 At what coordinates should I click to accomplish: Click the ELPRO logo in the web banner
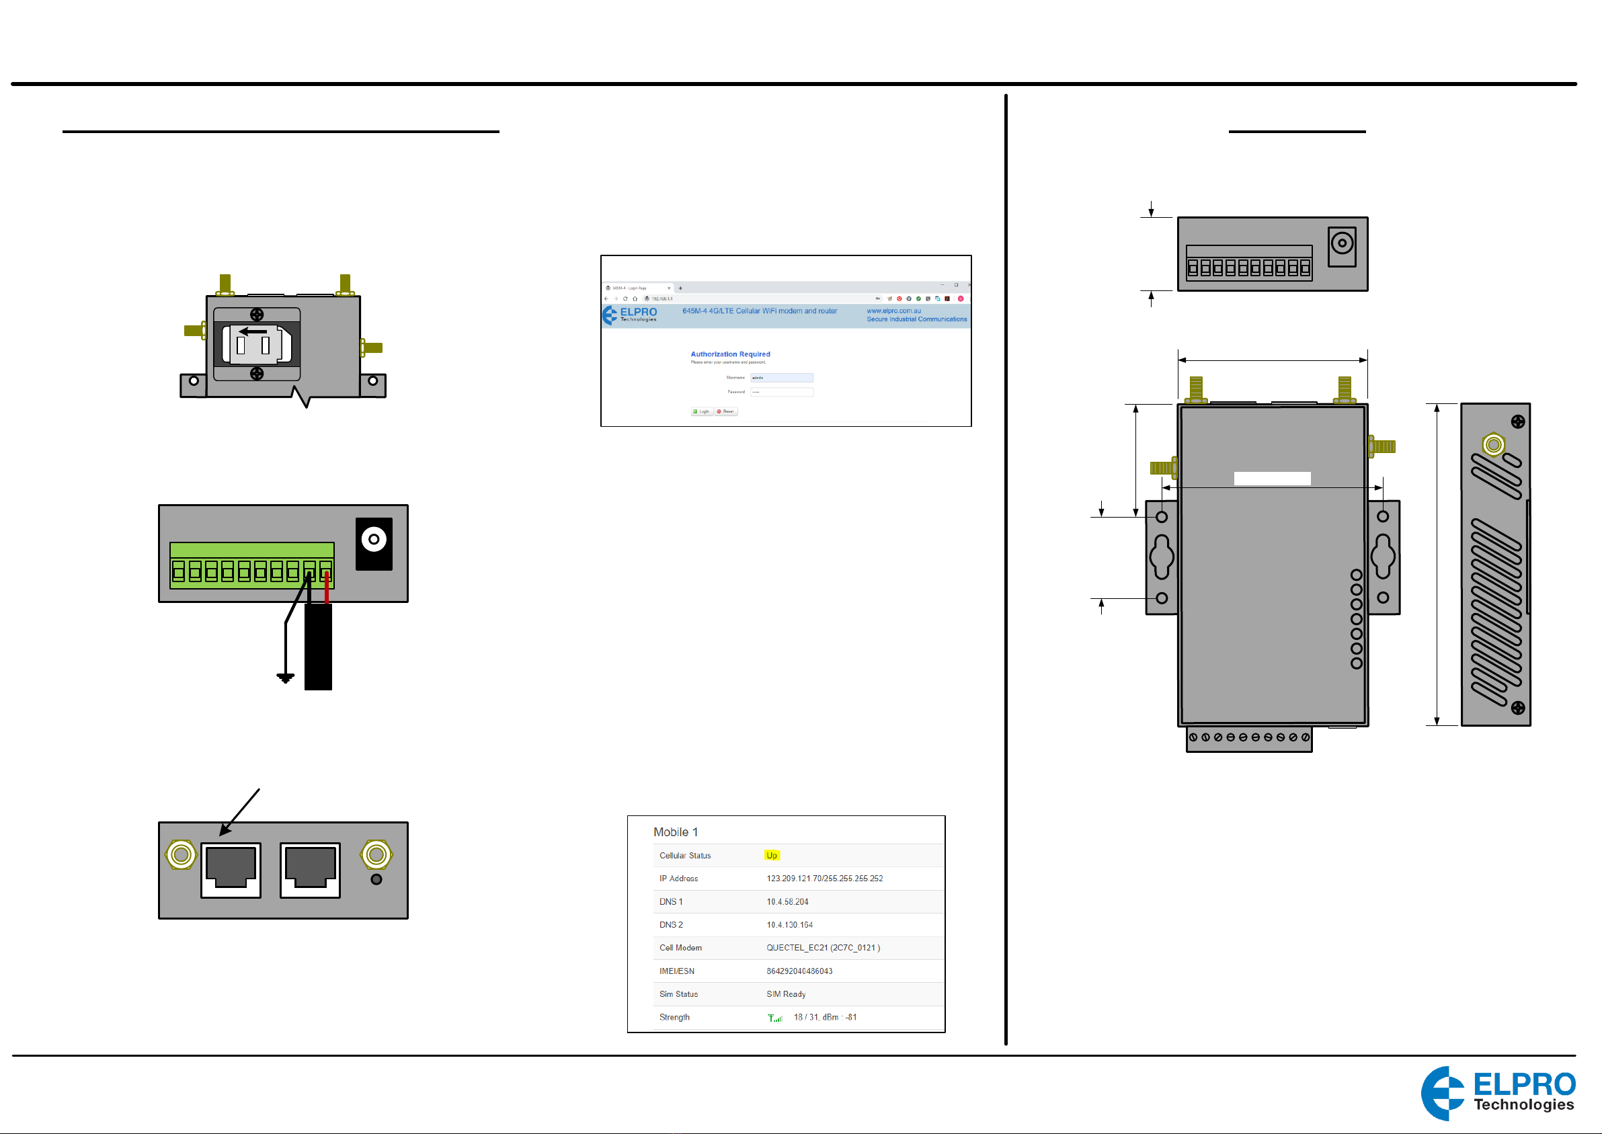630,315
